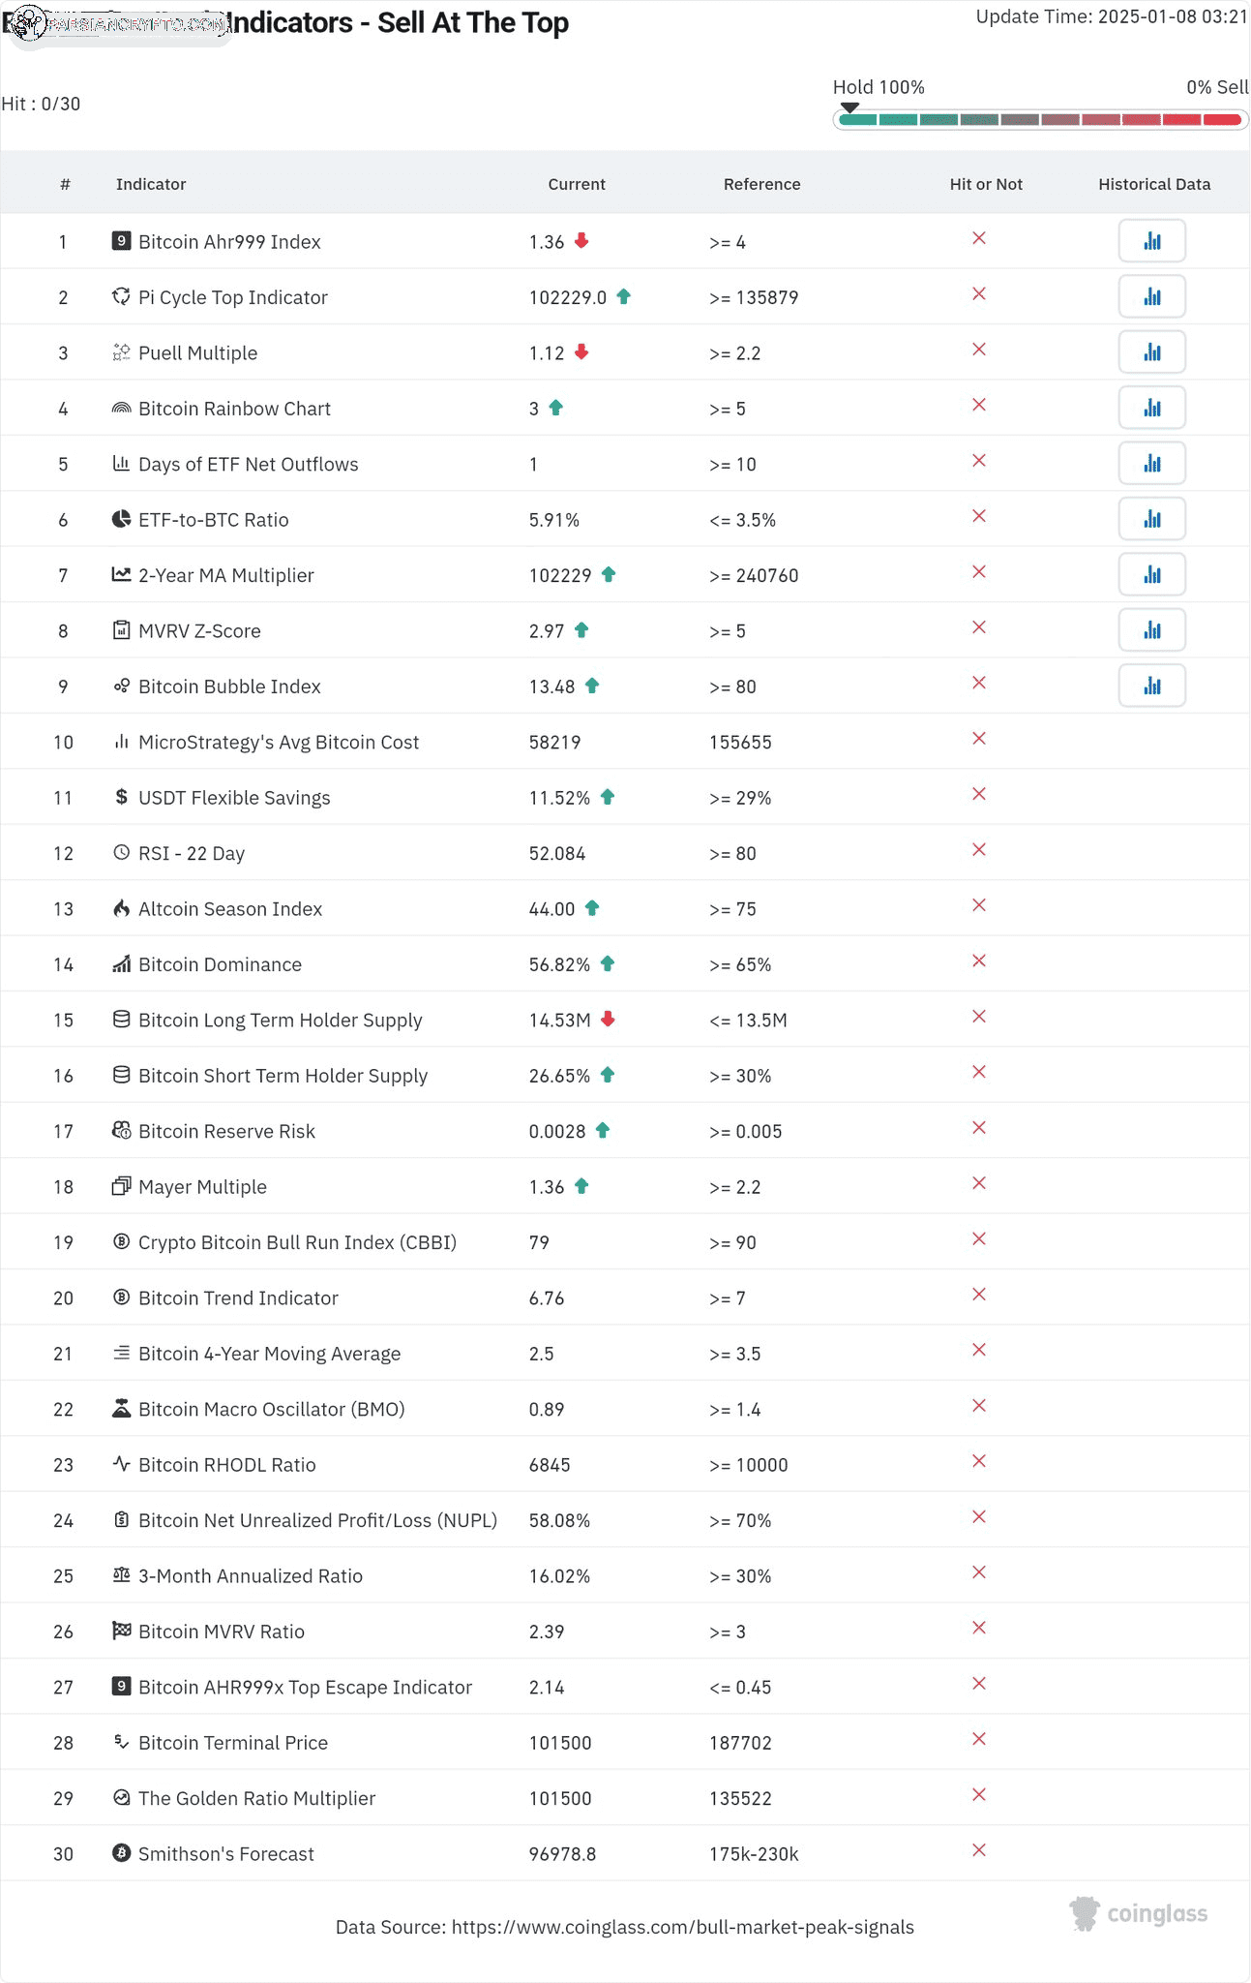
Task: Click the bubbles icon beside Bitcoin Bubble Index
Action: point(121,686)
